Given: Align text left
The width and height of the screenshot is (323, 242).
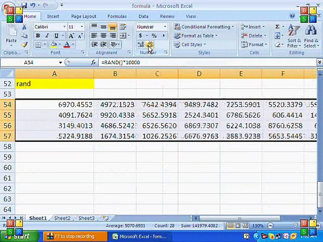Looking at the screenshot, I should (x=94, y=36).
